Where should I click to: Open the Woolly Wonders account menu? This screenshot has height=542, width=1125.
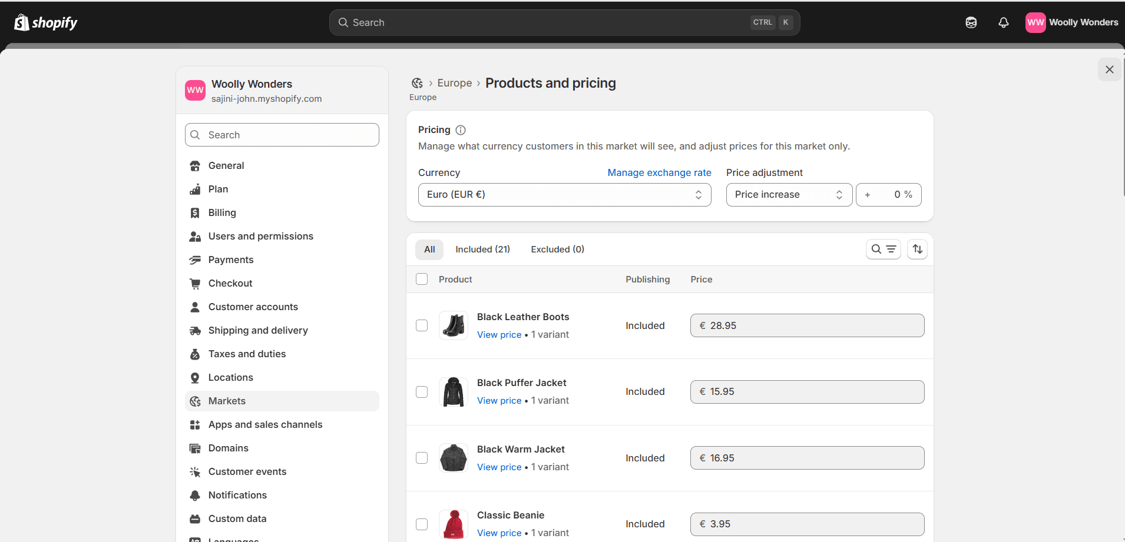click(x=1071, y=22)
